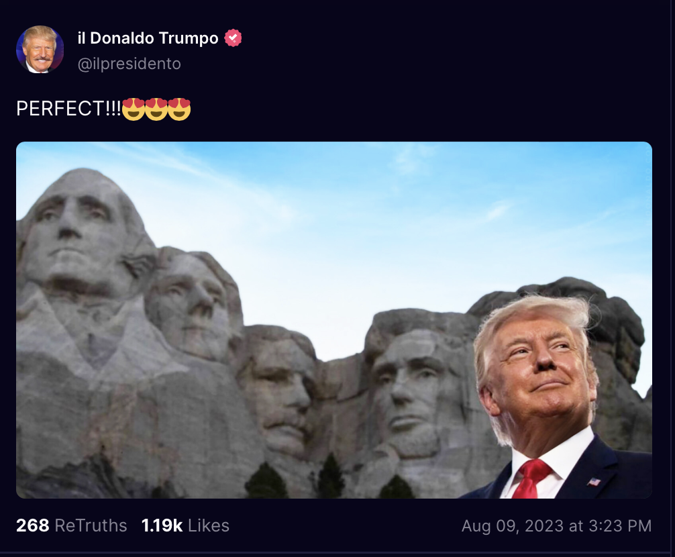The height and width of the screenshot is (557, 675).
Task: Open the profile avatar picture
Action: point(40,50)
